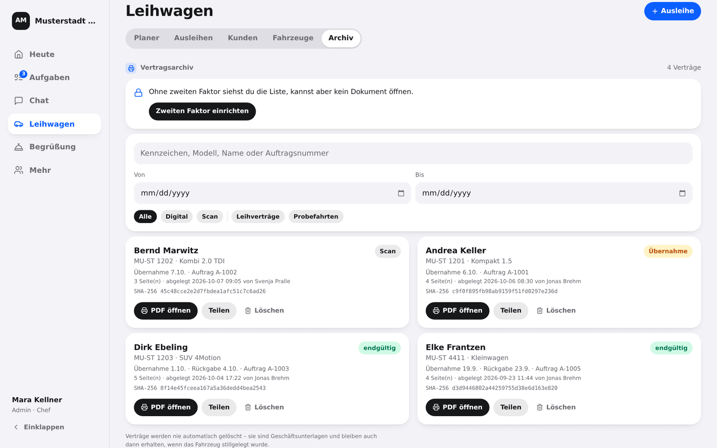717x448 pixels.
Task: Open calendar picker for Von date
Action: (x=401, y=193)
